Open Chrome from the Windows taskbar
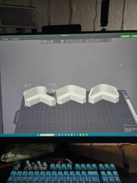This screenshot has height=183, width=137. (x=65, y=135)
